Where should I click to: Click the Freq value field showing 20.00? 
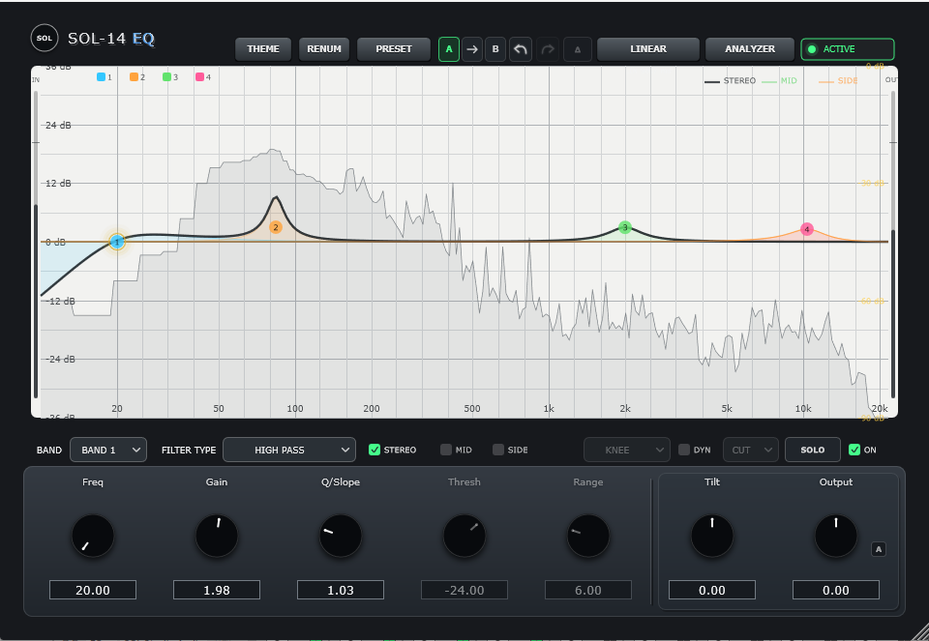pos(93,590)
